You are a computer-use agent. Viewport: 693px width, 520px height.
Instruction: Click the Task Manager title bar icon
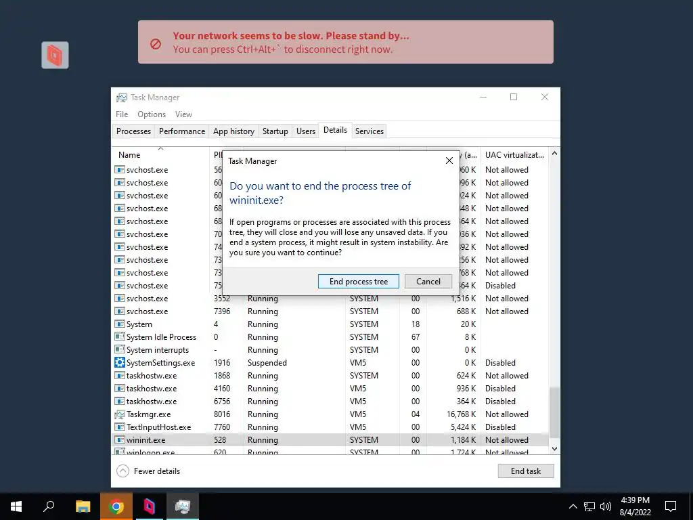point(122,97)
